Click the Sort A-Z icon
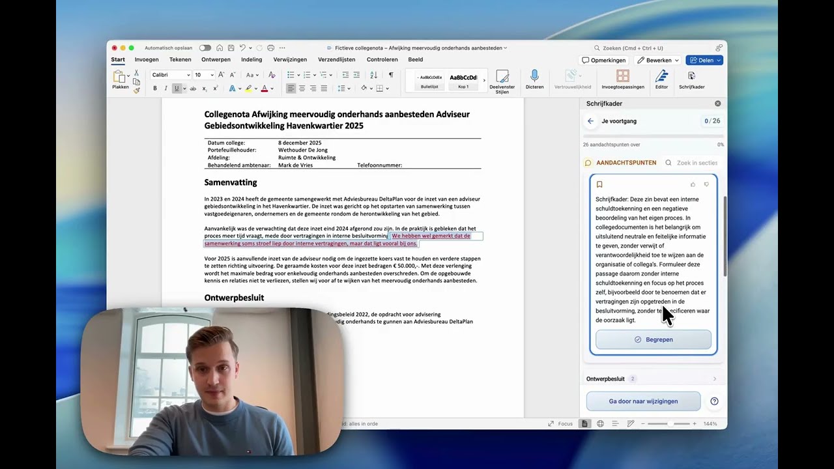 coord(374,75)
